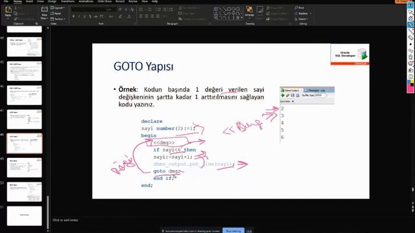Switch to the Design ribbon tab
415x233 pixels.
coord(52,1)
